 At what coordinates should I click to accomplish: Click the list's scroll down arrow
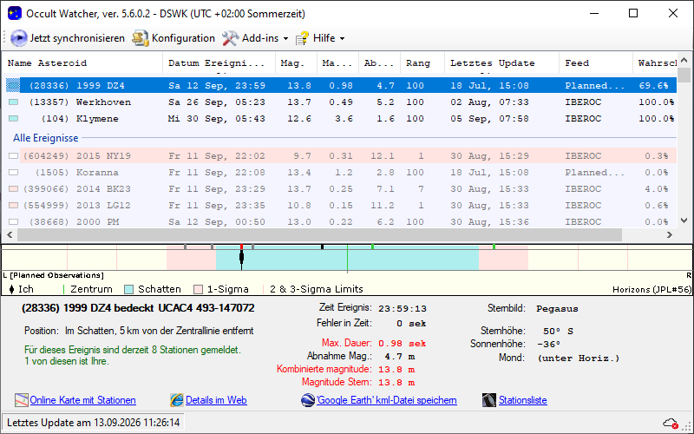[684, 220]
